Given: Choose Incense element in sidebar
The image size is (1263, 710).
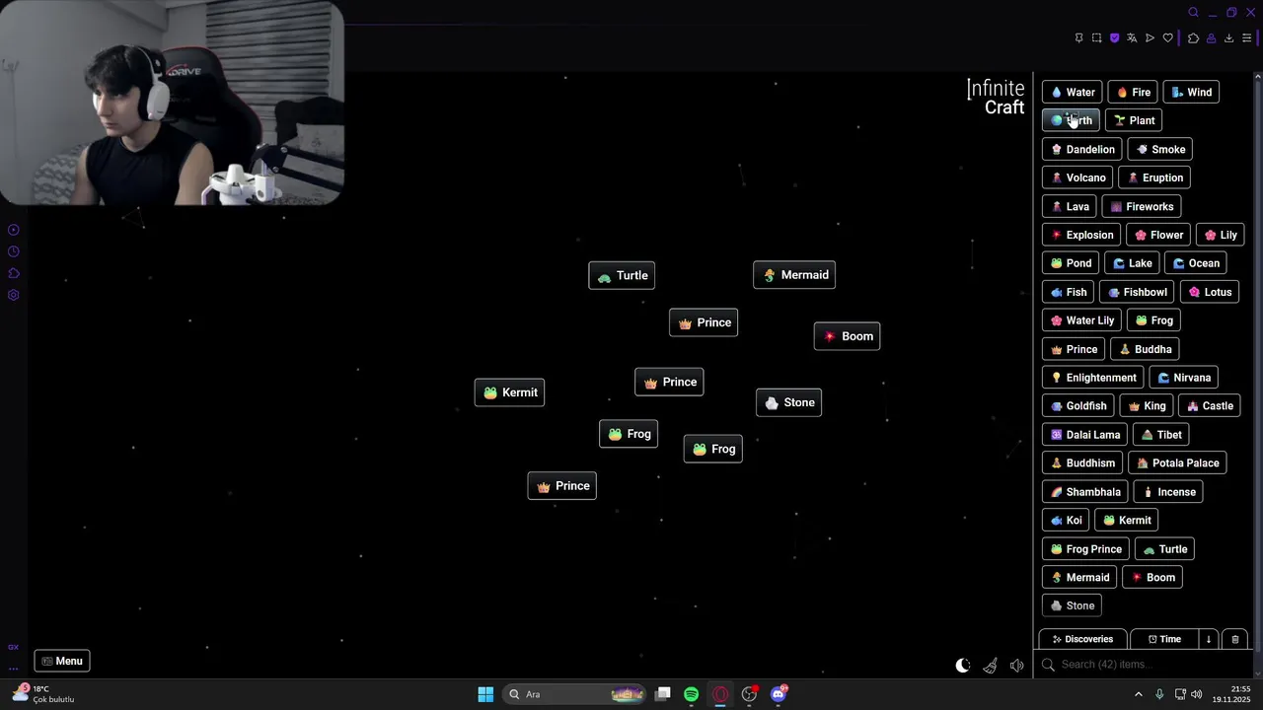Looking at the screenshot, I should (x=1168, y=492).
